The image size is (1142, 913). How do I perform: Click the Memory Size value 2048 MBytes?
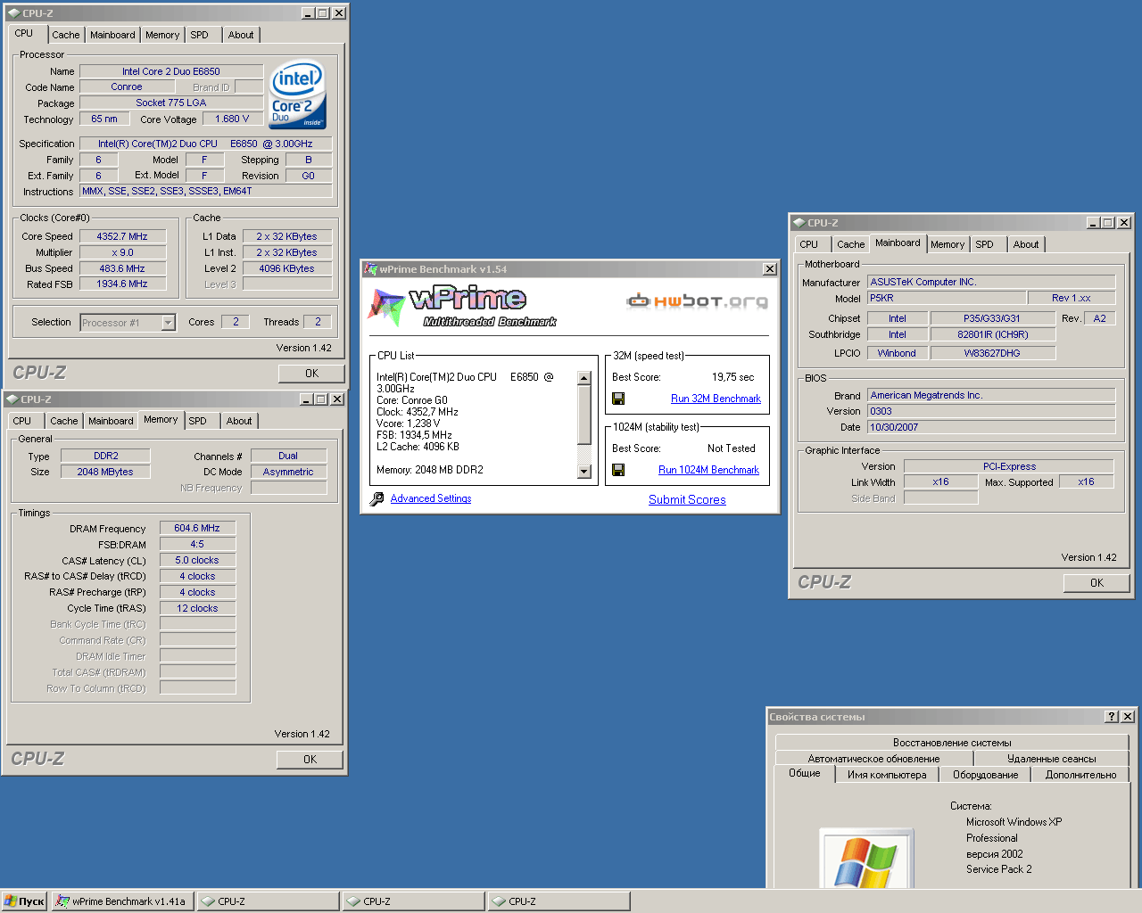pos(105,472)
